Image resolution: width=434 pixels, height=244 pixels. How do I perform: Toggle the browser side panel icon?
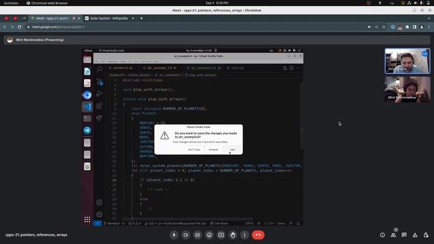(x=414, y=27)
